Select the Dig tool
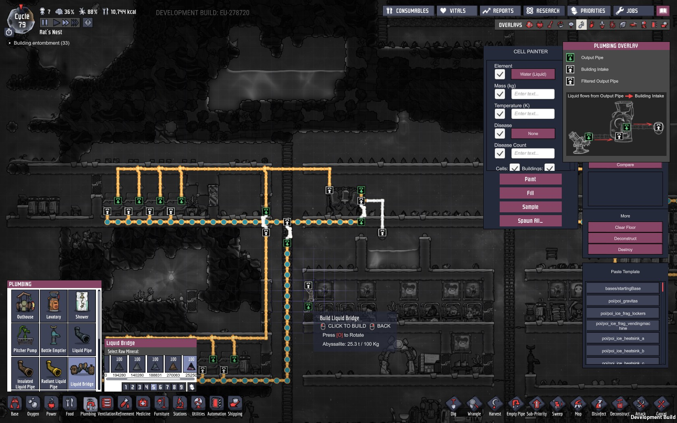This screenshot has height=423, width=677. (453, 406)
